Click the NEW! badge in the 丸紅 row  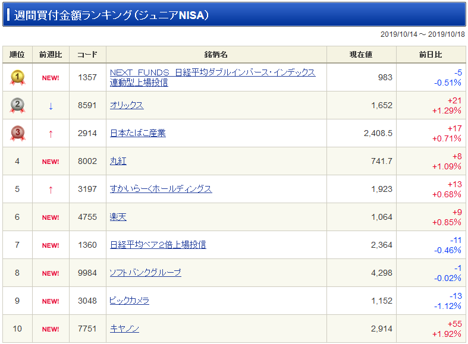click(51, 162)
